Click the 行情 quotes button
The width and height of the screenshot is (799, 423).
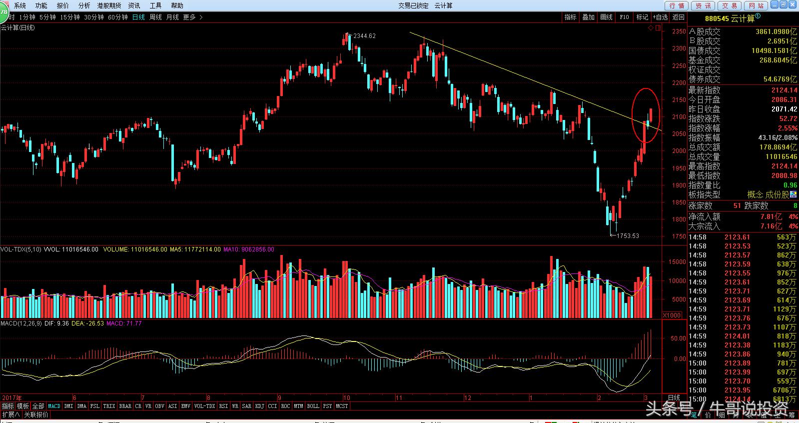pyautogui.click(x=677, y=5)
